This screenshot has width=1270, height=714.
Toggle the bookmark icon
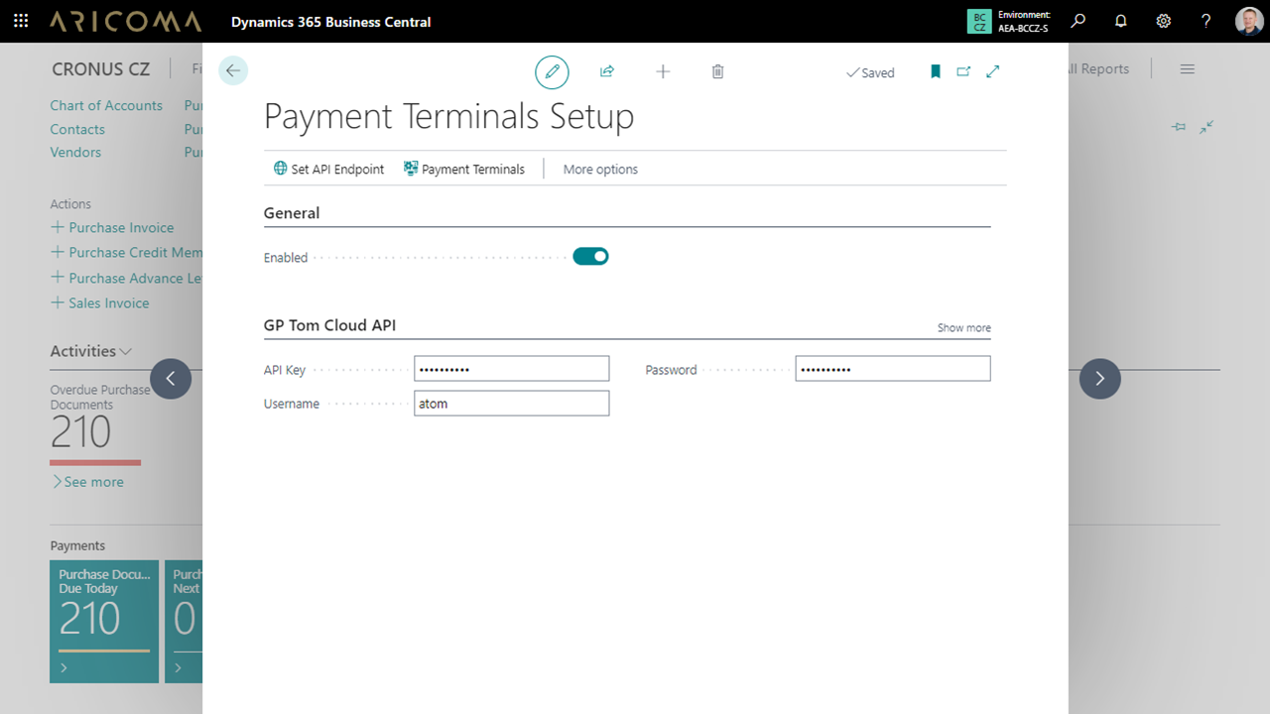click(x=935, y=71)
